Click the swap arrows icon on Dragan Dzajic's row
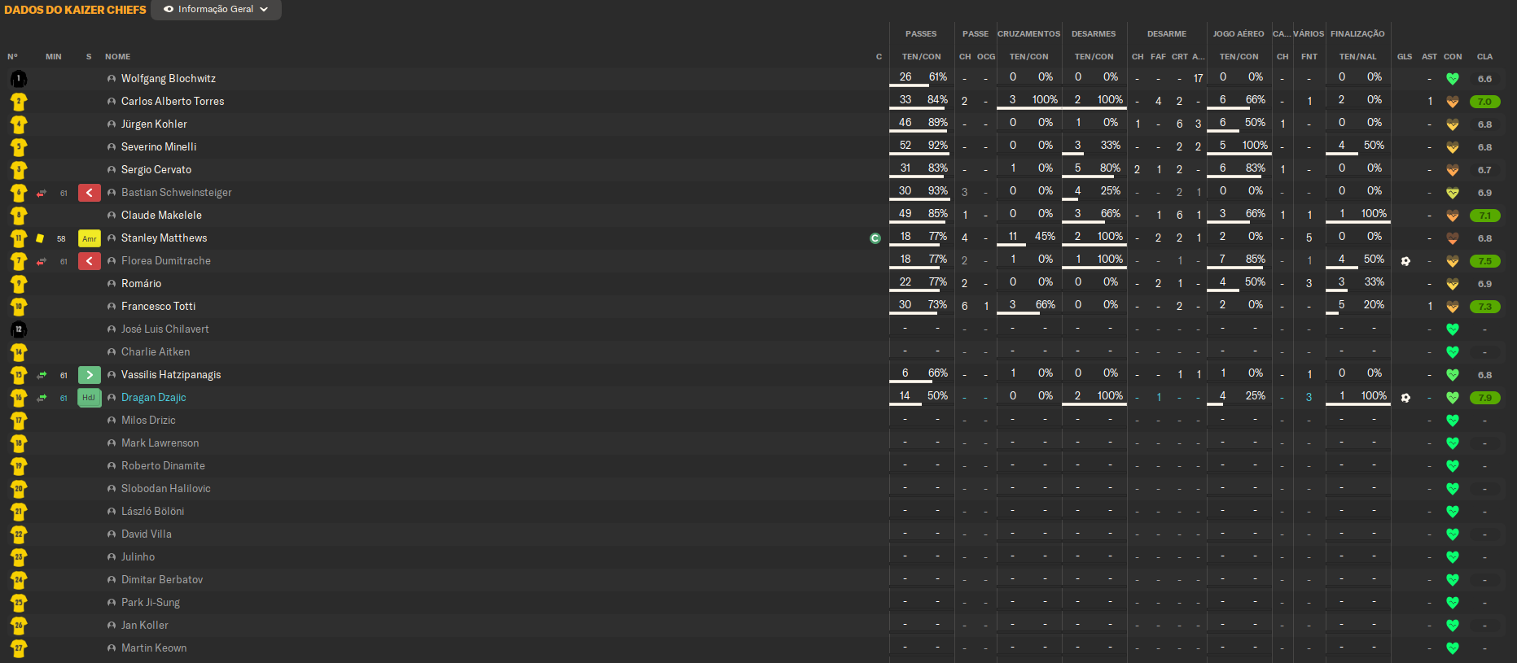The width and height of the screenshot is (1517, 663). 42,398
